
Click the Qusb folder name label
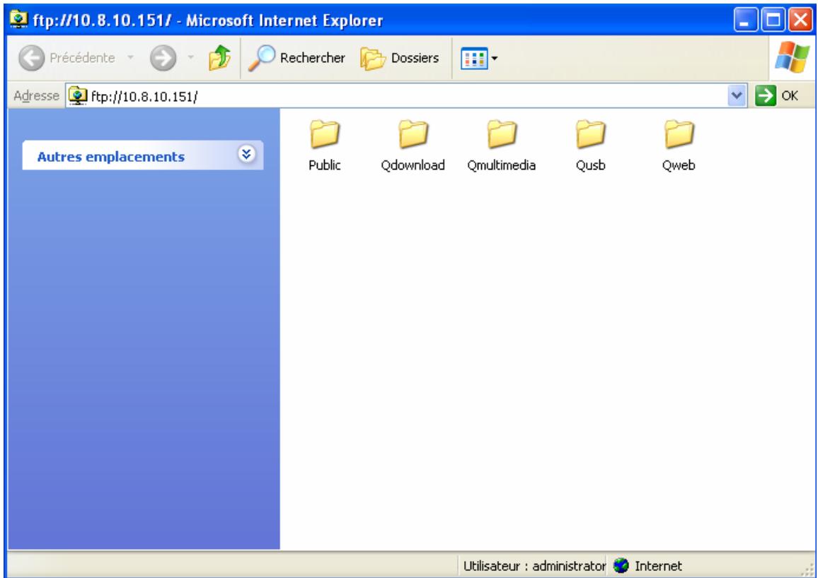pos(590,165)
